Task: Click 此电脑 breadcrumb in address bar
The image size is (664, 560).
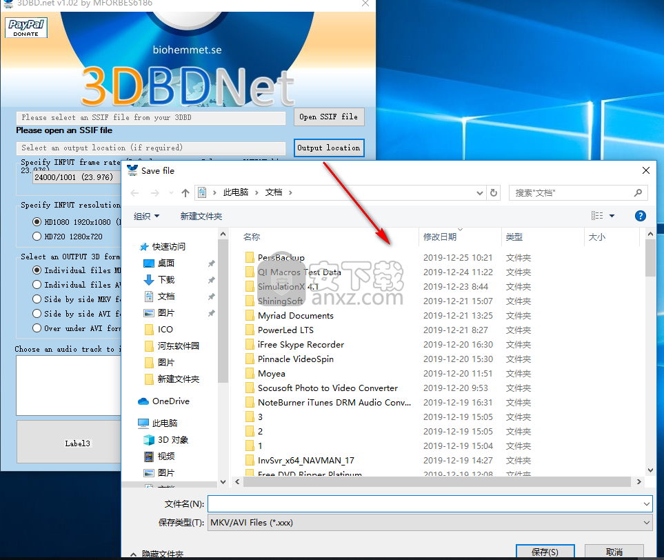Action: click(235, 192)
